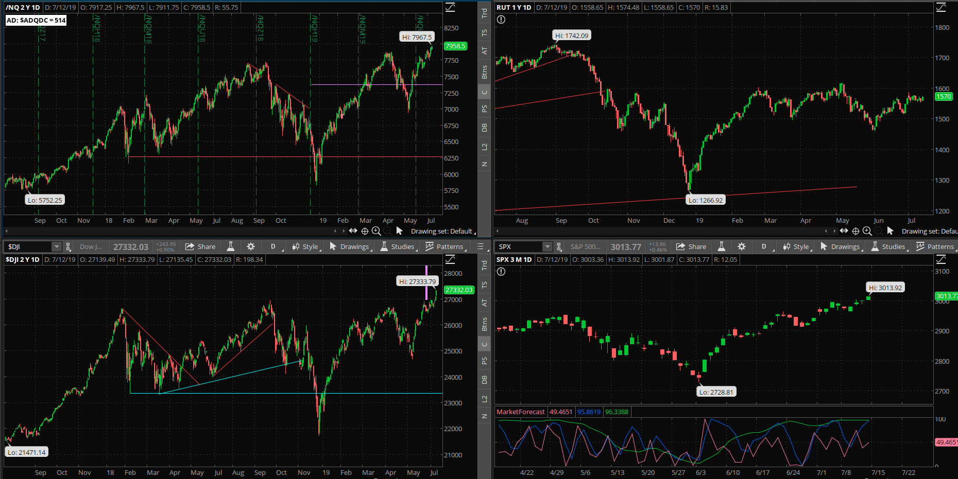Click the 27332.03 price tag on $DJI axis

[x=459, y=290]
